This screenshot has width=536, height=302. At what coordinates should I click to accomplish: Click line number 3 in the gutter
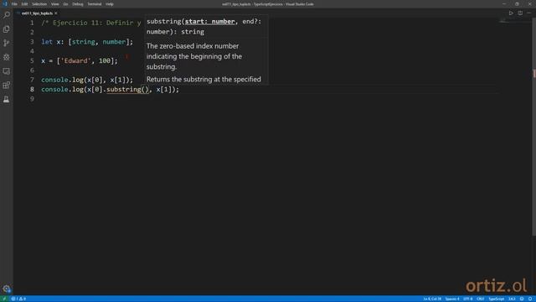[32, 42]
